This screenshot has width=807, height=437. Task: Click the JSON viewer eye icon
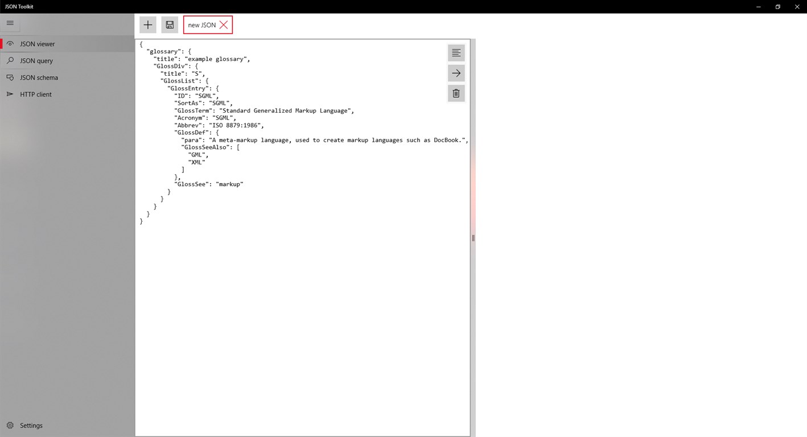(10, 44)
